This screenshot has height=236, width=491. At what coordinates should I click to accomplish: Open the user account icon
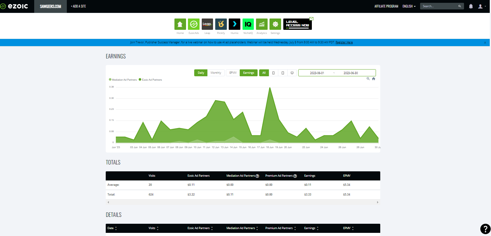point(480,6)
